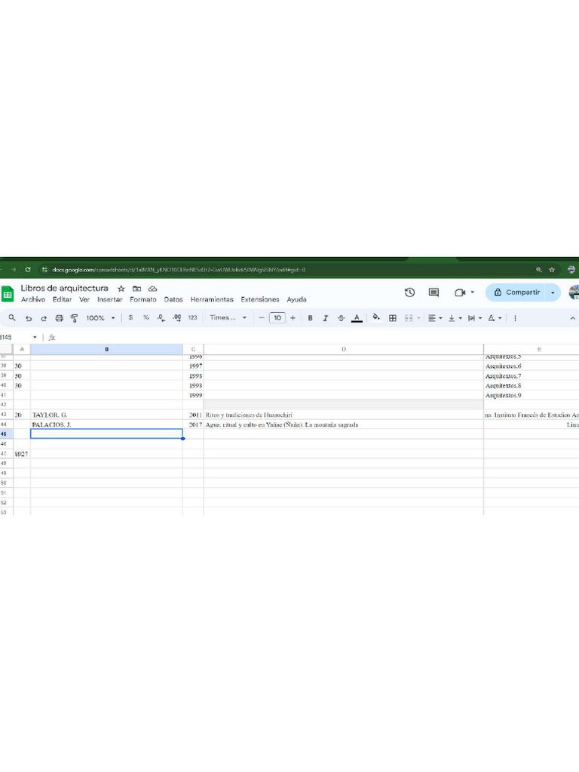
Task: Open the Archivo menu
Action: pos(33,299)
